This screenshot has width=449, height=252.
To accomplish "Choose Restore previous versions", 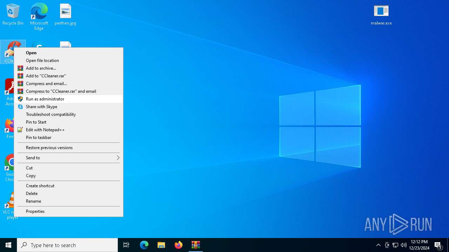I will coord(68,148).
